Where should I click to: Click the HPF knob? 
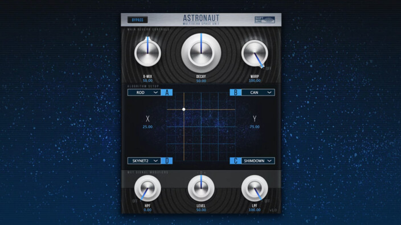pos(148,188)
